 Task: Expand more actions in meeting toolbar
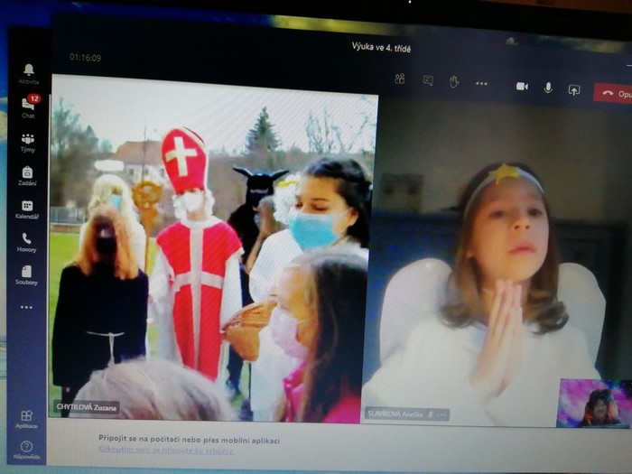point(481,83)
